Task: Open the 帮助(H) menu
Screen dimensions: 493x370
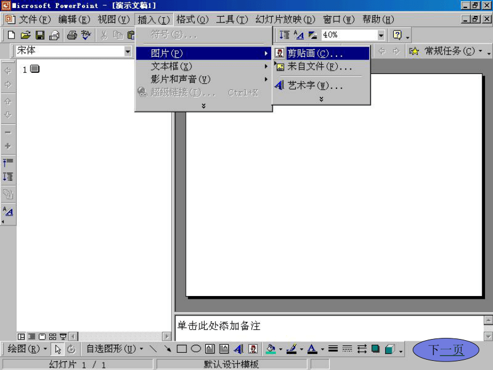Action: [x=378, y=20]
